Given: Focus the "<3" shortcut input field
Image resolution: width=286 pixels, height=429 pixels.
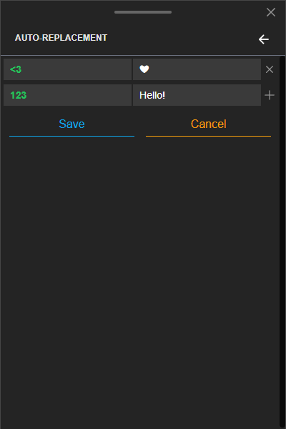Looking at the screenshot, I should point(68,69).
